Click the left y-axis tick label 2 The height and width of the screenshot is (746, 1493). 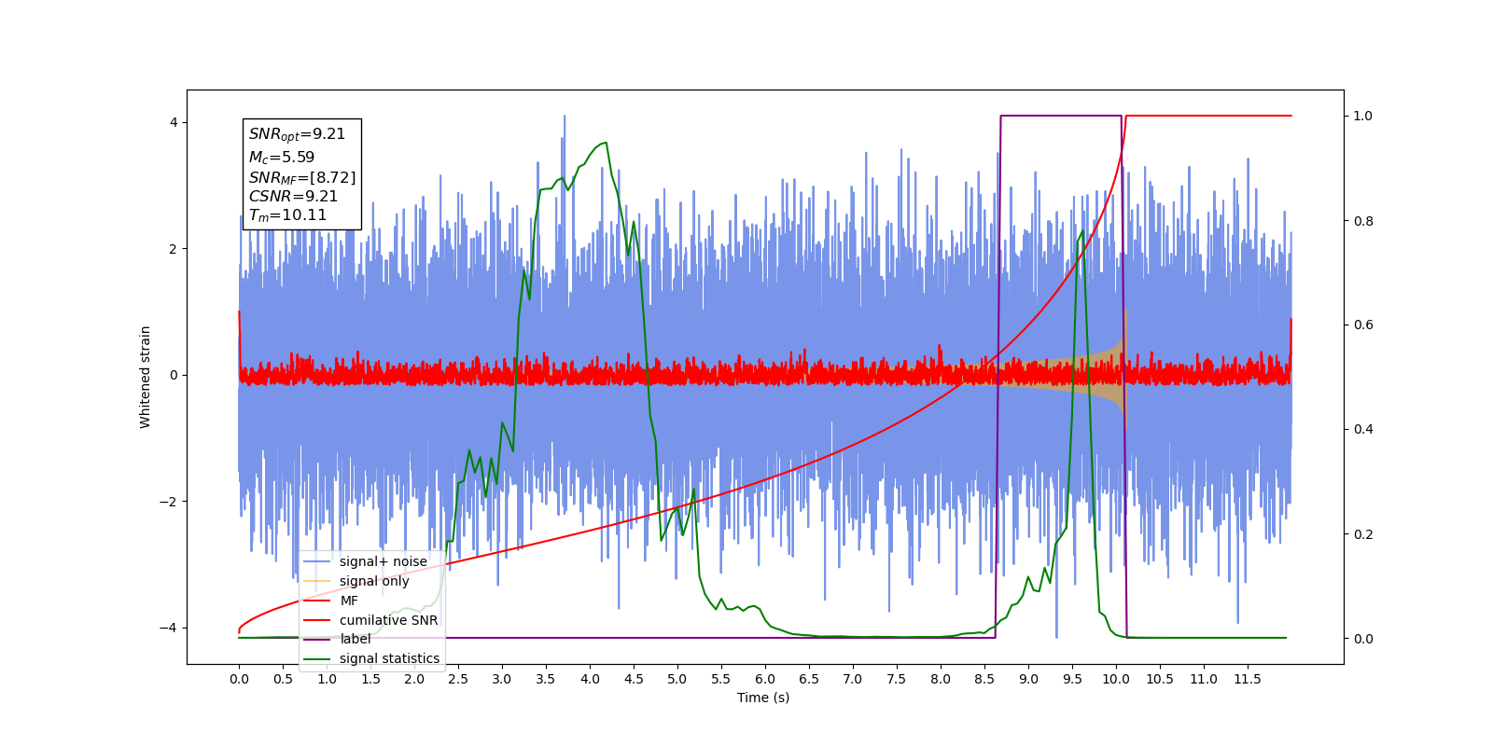(x=174, y=249)
